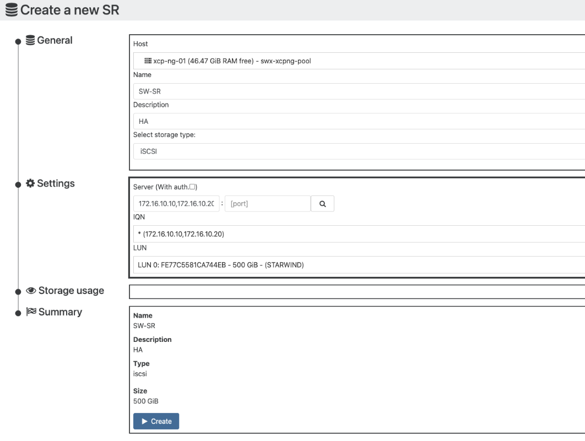This screenshot has height=441, width=585.
Task: Click the play icon on Create button
Action: (145, 421)
